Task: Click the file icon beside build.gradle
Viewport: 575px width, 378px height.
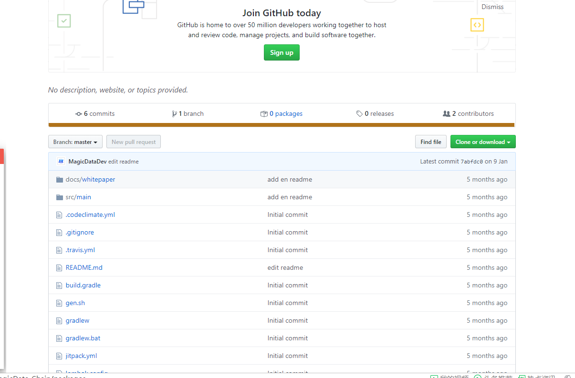Action: (x=60, y=286)
